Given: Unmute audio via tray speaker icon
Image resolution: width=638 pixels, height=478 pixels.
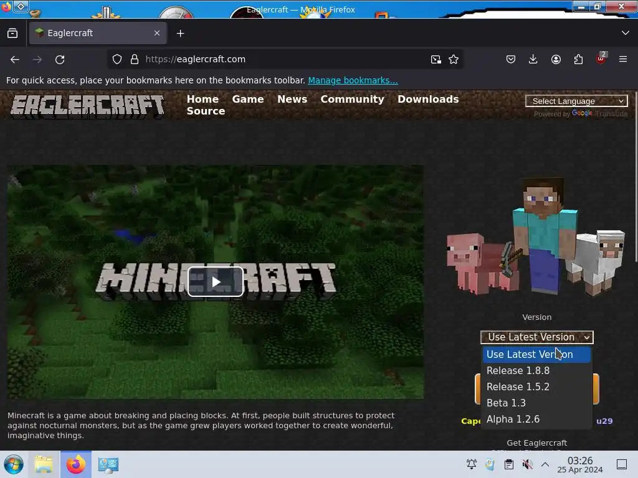Looking at the screenshot, I should point(527,464).
